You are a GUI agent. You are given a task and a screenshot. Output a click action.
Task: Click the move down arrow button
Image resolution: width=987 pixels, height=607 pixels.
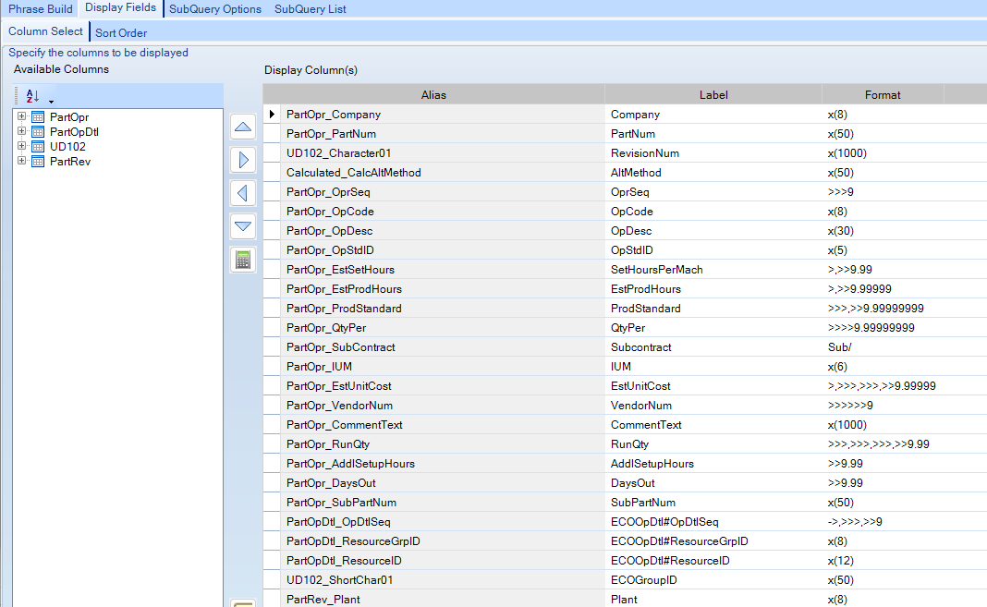[243, 225]
